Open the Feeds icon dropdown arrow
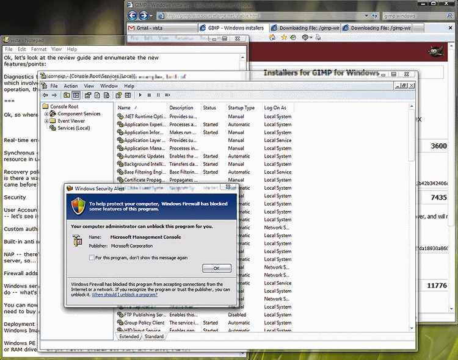Viewport: 458px width, 360px height. pos(311,38)
